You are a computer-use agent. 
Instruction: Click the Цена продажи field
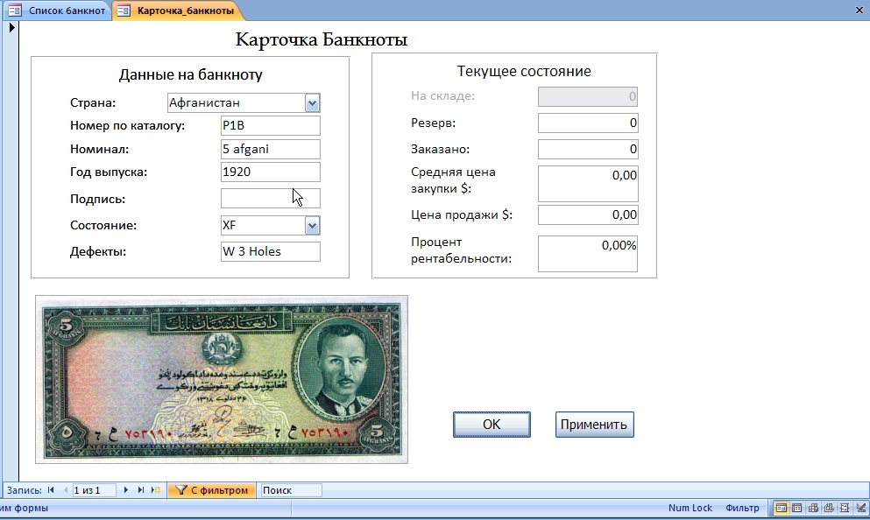coord(588,215)
